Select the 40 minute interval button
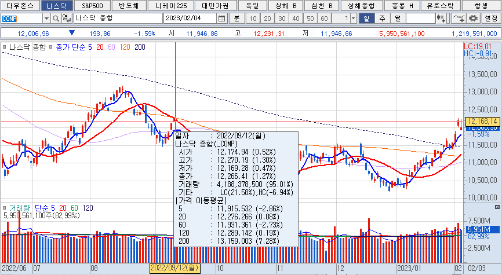The height and width of the screenshot is (275, 502). pyautogui.click(x=296, y=19)
